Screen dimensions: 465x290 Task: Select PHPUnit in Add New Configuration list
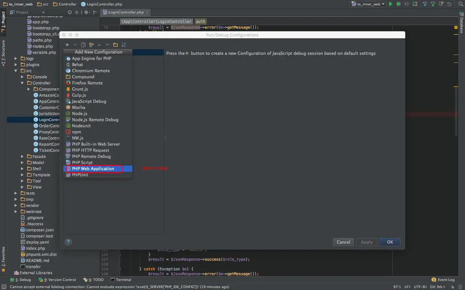coord(98,175)
